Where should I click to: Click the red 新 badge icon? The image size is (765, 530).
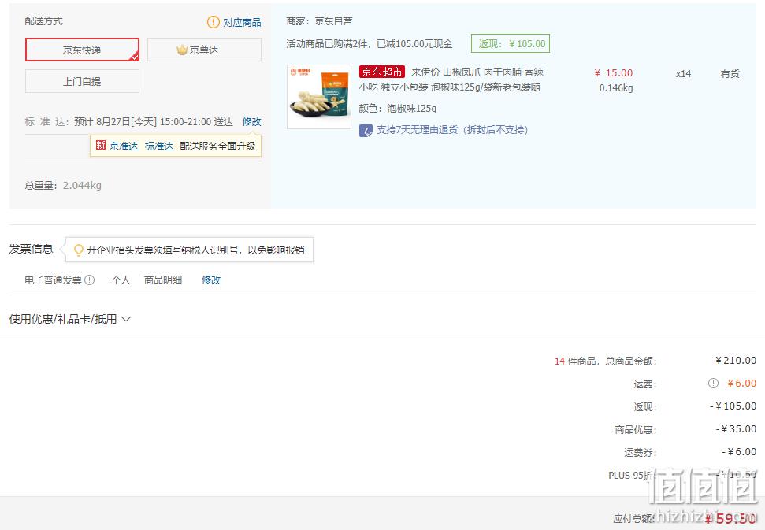101,145
